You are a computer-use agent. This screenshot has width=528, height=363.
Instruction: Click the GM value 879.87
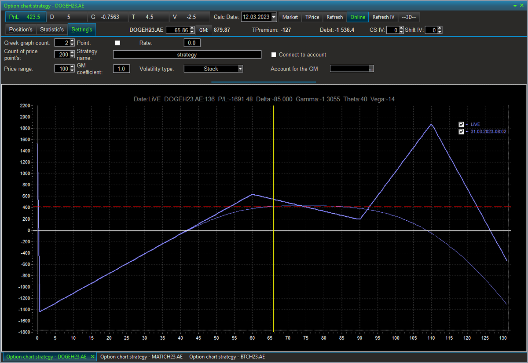222,30
